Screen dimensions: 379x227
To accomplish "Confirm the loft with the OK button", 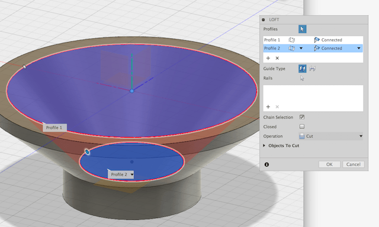I will (x=329, y=164).
